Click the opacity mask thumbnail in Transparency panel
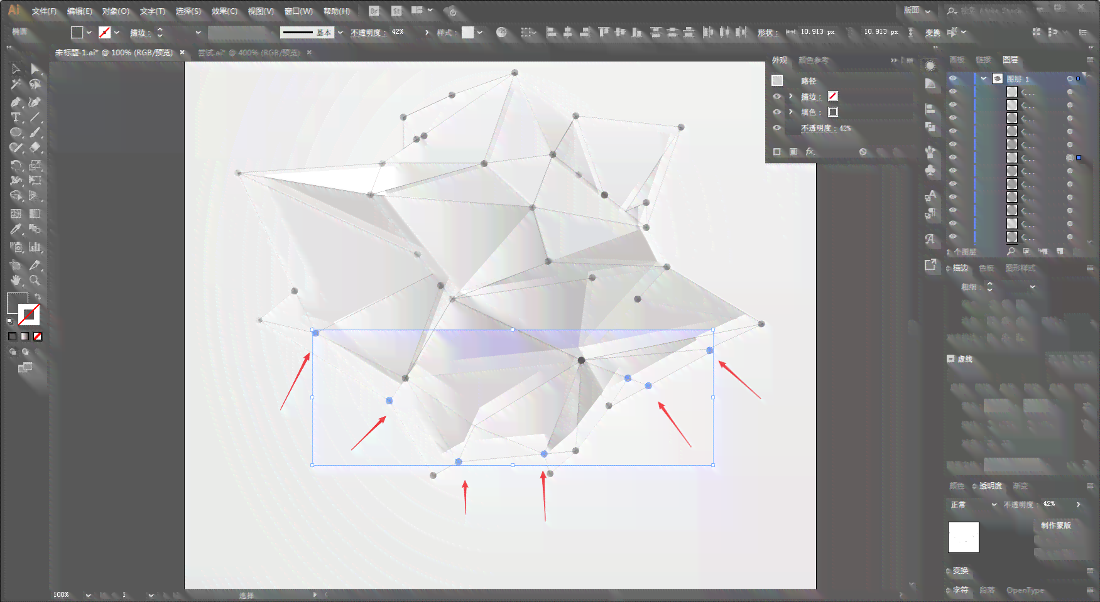Image resolution: width=1100 pixels, height=602 pixels. point(964,537)
